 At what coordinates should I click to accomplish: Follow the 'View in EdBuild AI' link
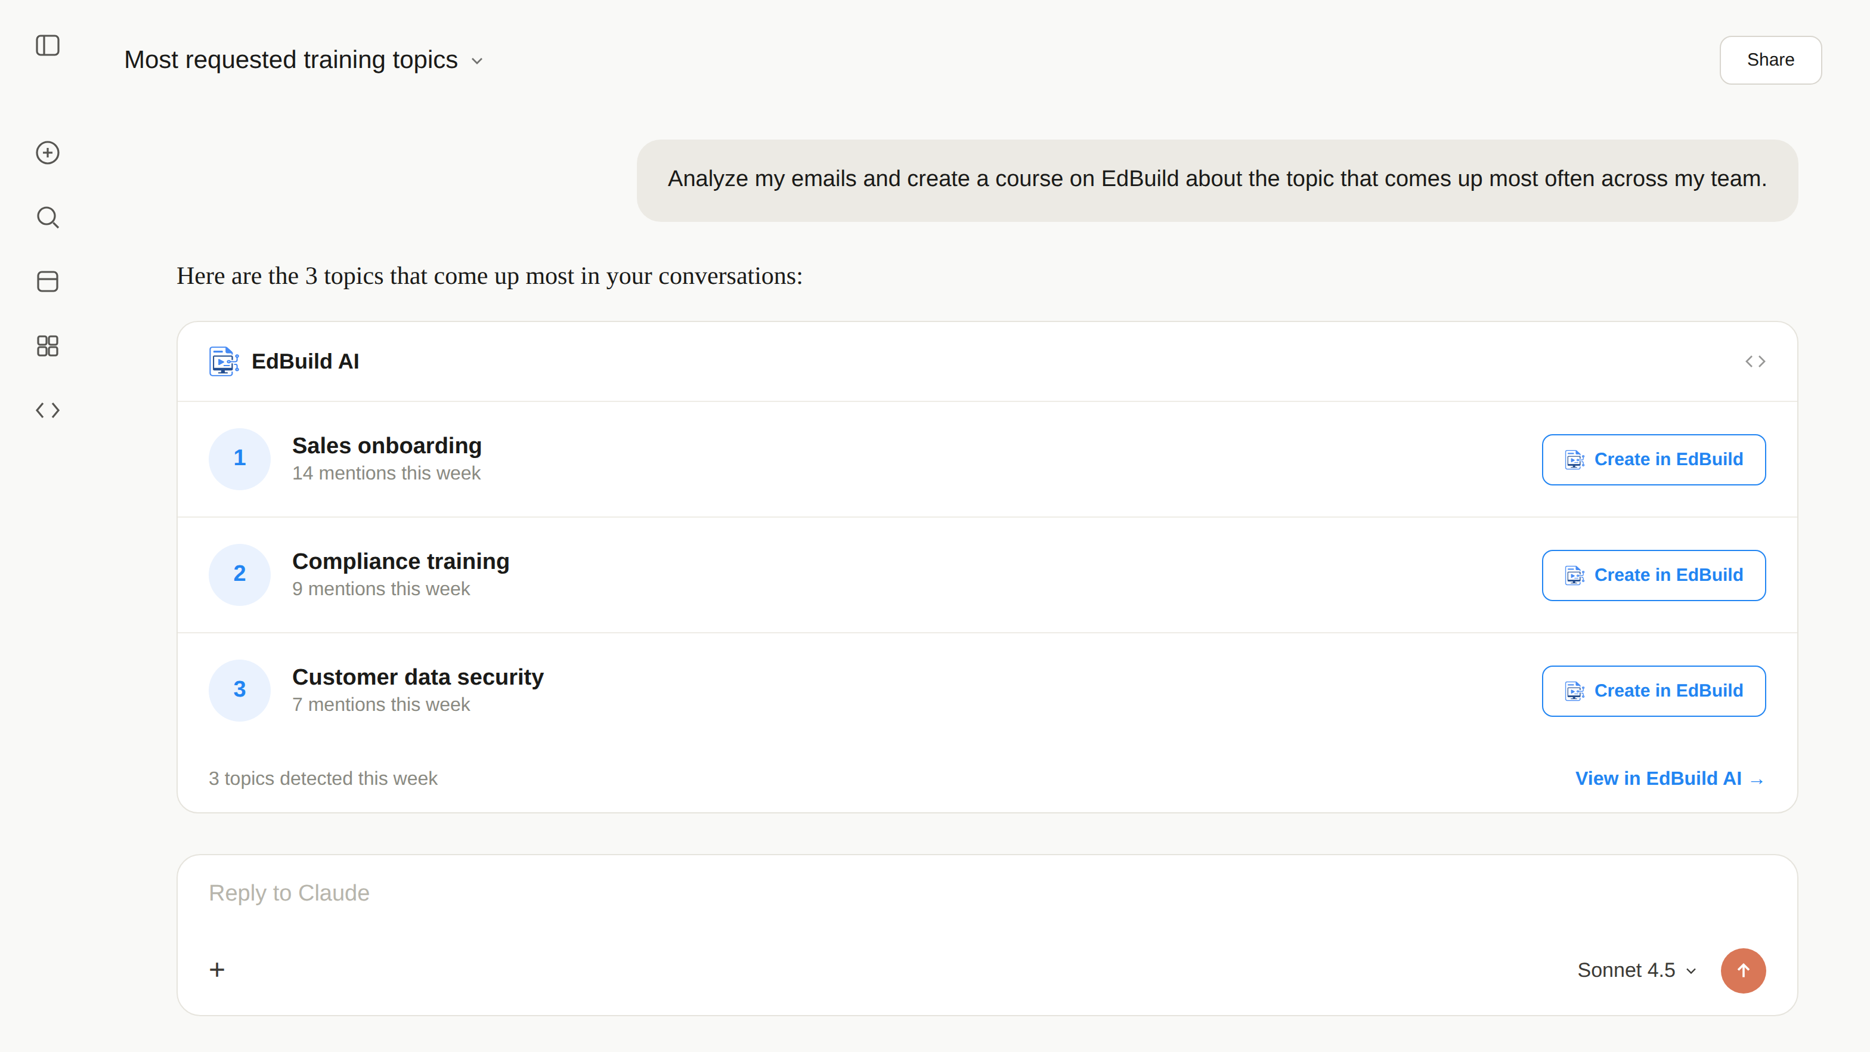(x=1670, y=779)
